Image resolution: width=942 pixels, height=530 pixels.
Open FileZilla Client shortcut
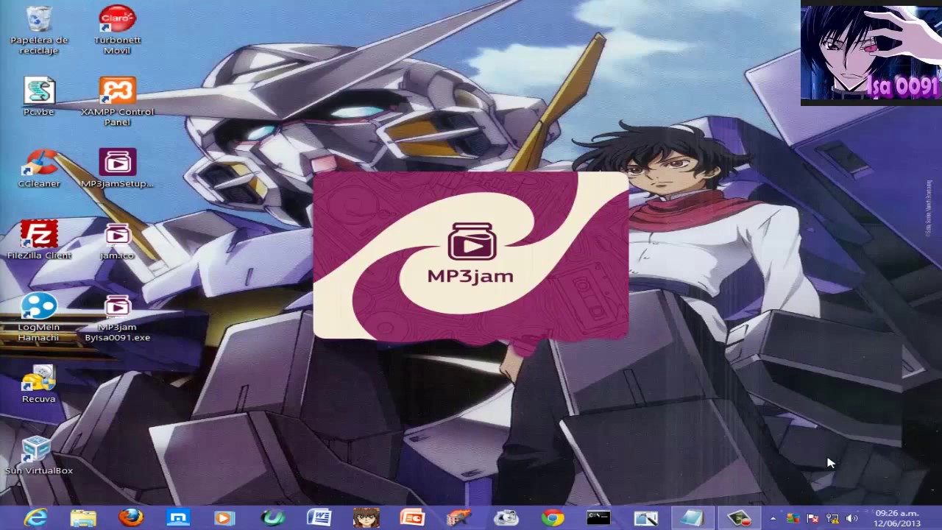38,240
